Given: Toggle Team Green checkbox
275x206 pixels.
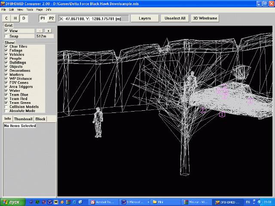Looking at the screenshot, I should [6, 103].
